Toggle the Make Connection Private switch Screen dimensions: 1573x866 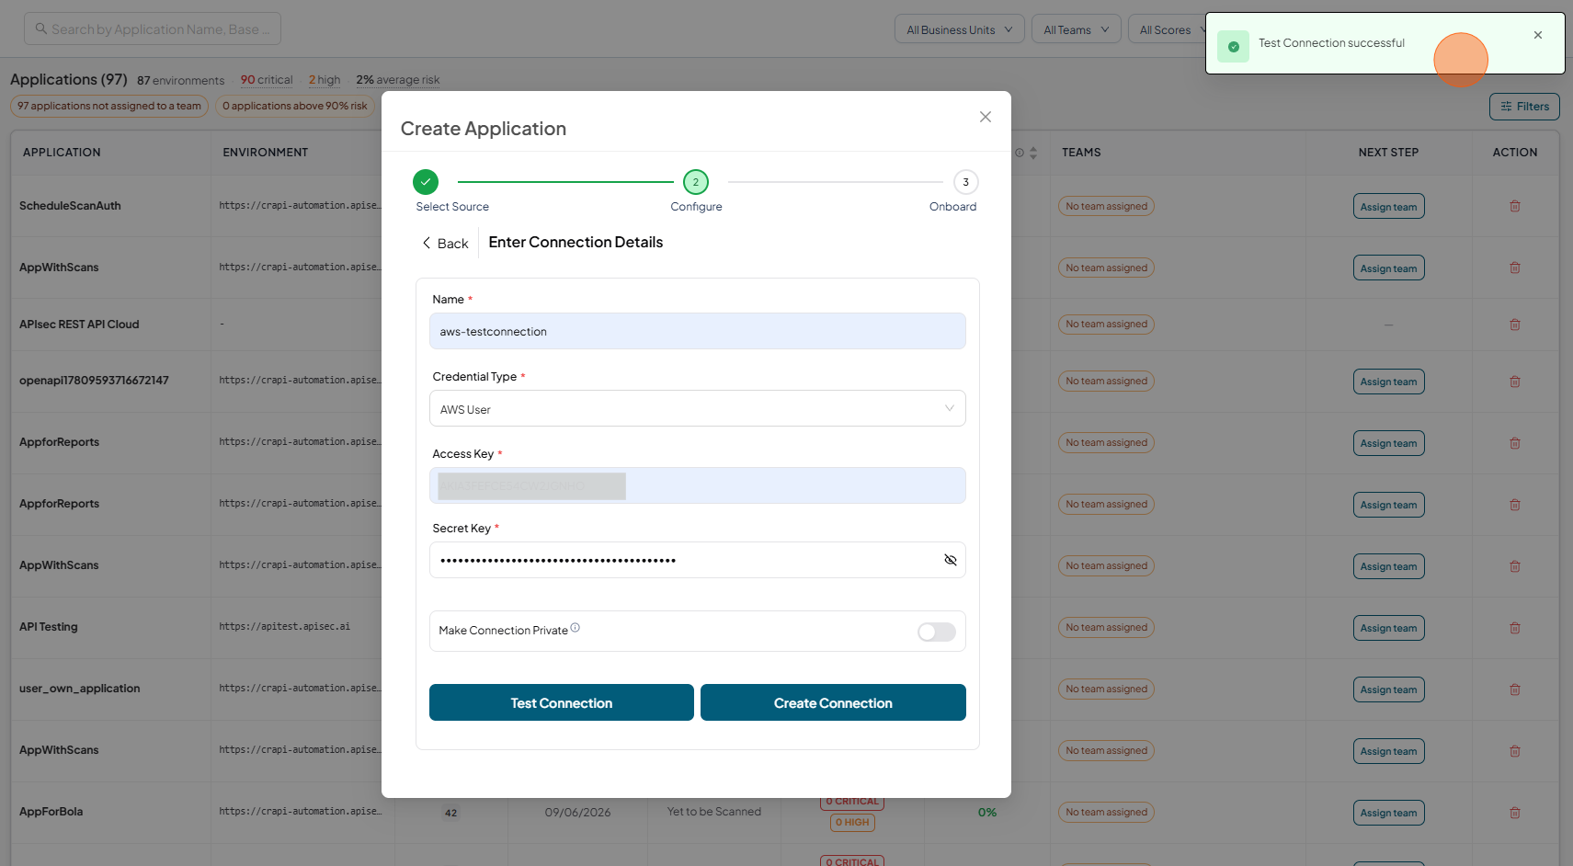[x=937, y=632]
